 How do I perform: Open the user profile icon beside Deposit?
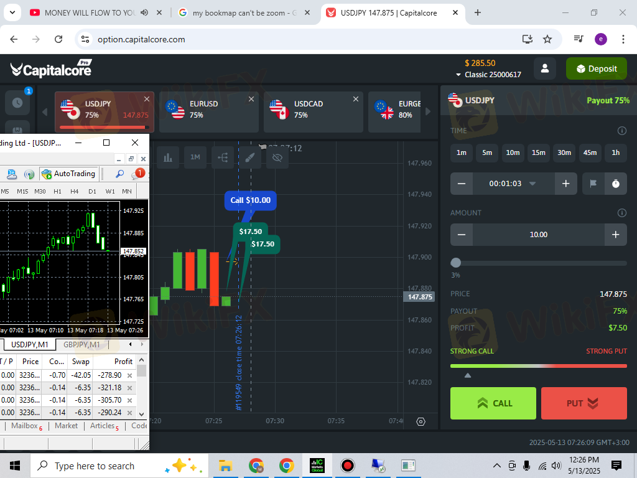coord(545,68)
